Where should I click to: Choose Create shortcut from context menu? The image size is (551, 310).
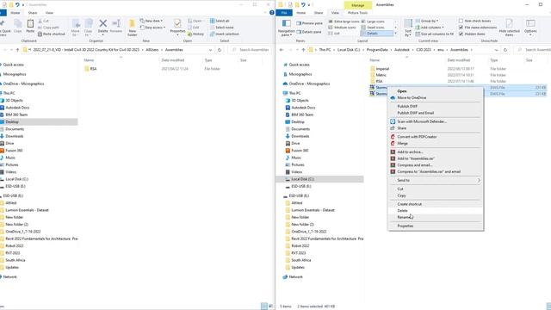pyautogui.click(x=436, y=204)
